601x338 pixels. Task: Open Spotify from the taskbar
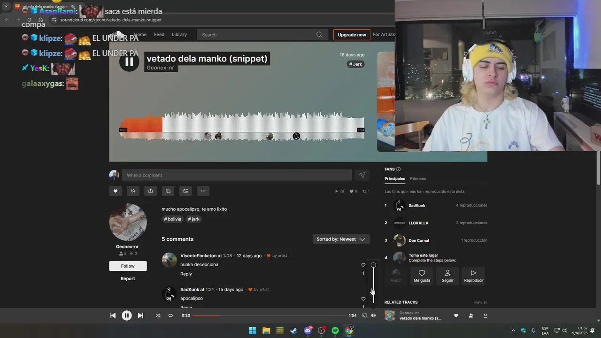(335, 330)
